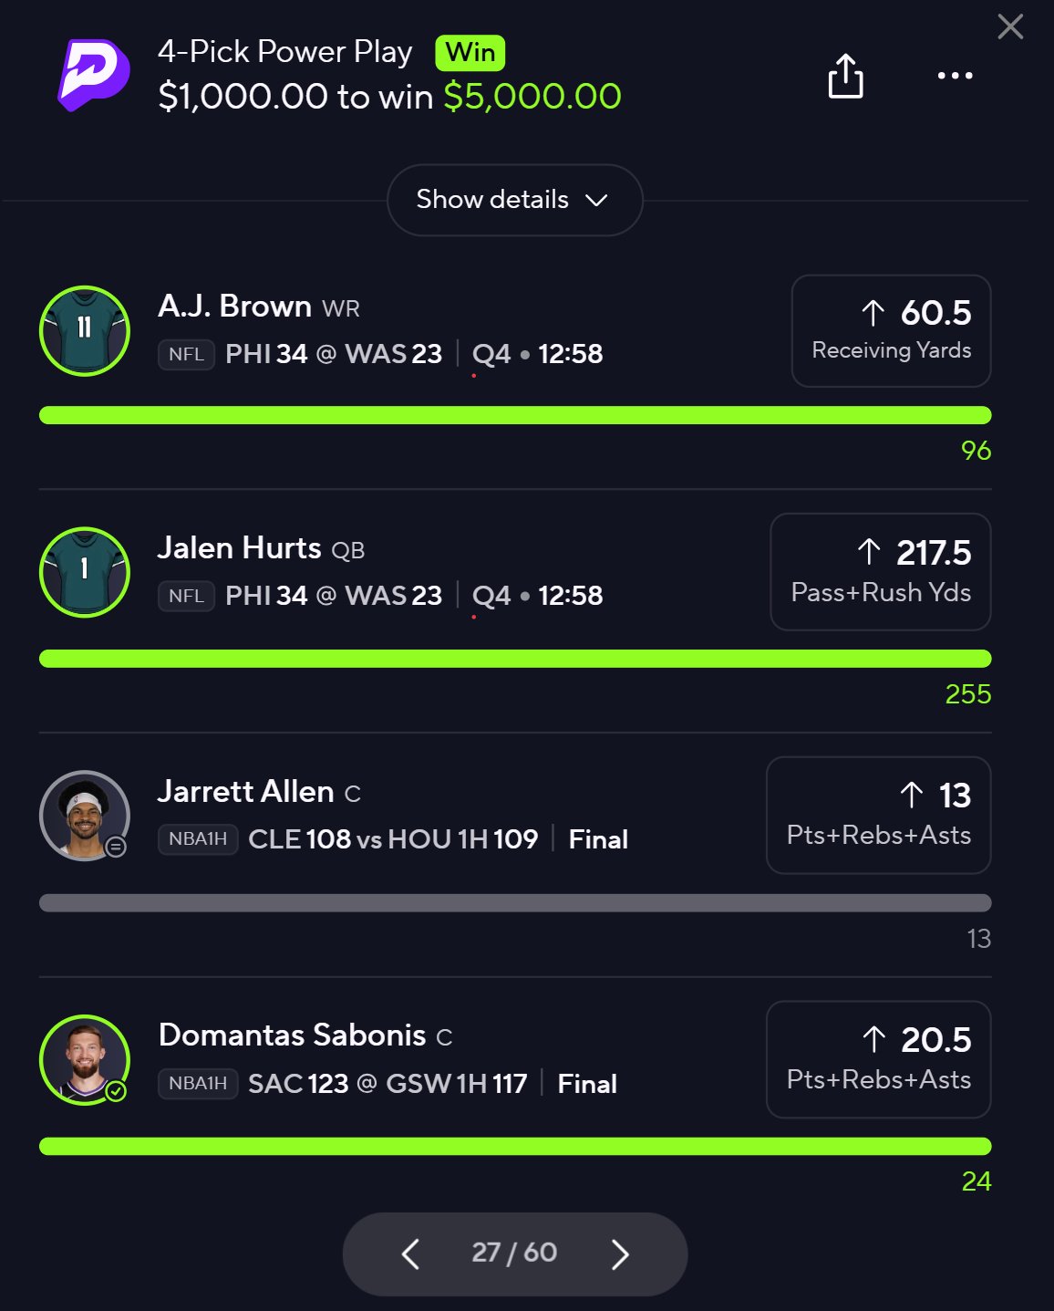Open A.J. Brown's jersey avatar
The width and height of the screenshot is (1054, 1311).
click(85, 330)
